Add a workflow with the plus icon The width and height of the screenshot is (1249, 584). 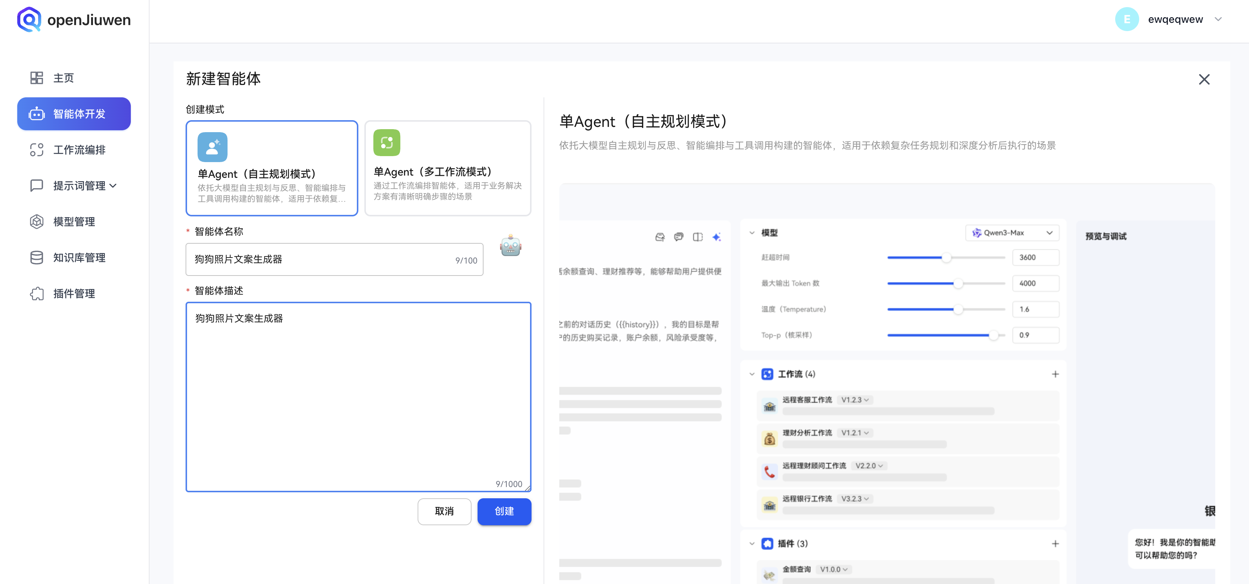tap(1056, 374)
